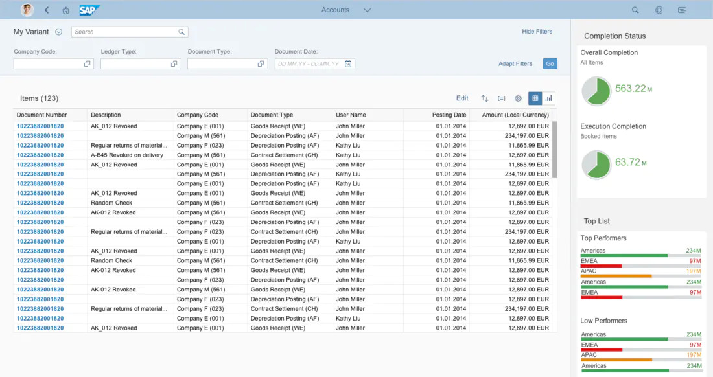Run the filters with the Go button
This screenshot has width=713, height=377.
(x=550, y=63)
